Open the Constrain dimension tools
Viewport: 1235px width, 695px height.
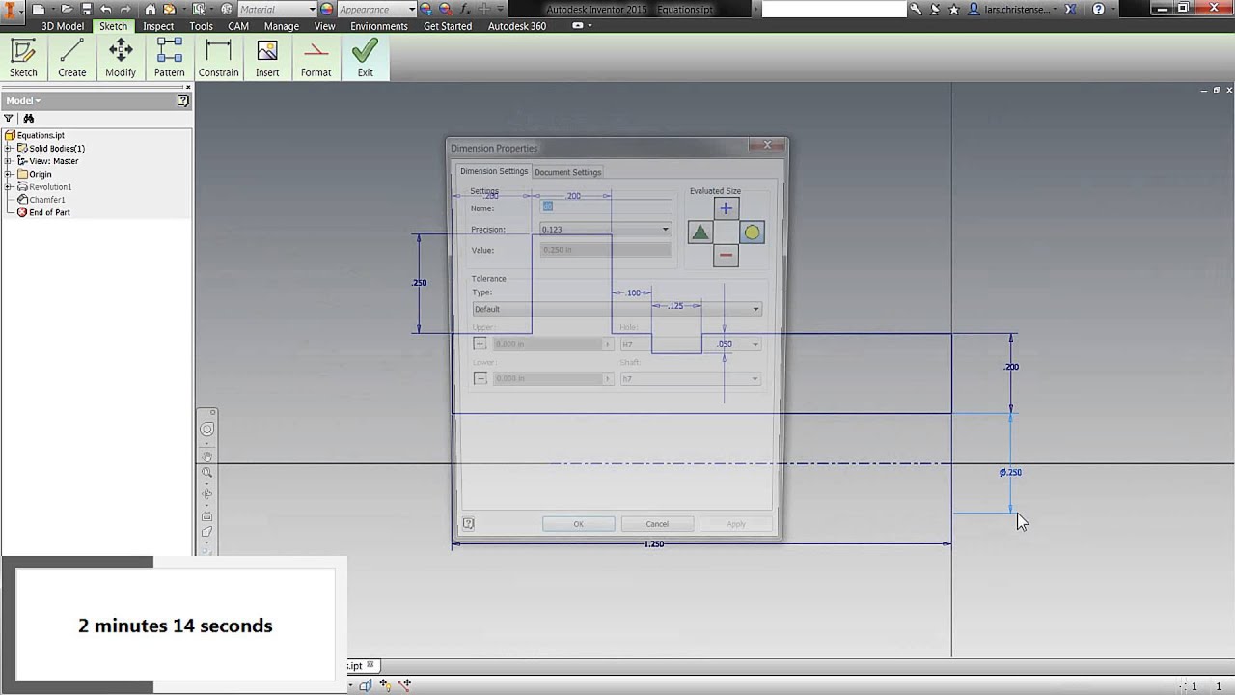(219, 58)
